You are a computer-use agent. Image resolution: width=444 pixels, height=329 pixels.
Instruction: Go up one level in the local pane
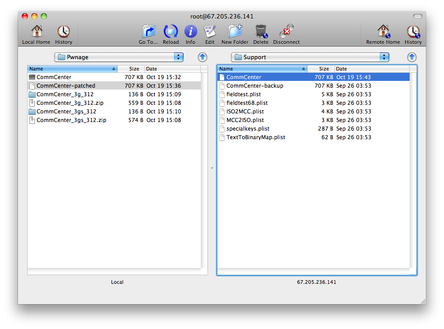pyautogui.click(x=203, y=57)
